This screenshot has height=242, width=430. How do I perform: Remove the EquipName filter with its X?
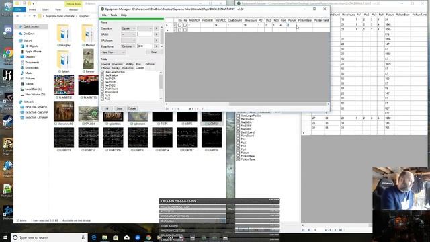157,46
